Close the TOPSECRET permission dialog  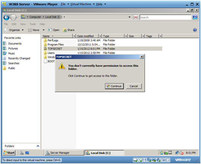pyautogui.click(x=142, y=57)
